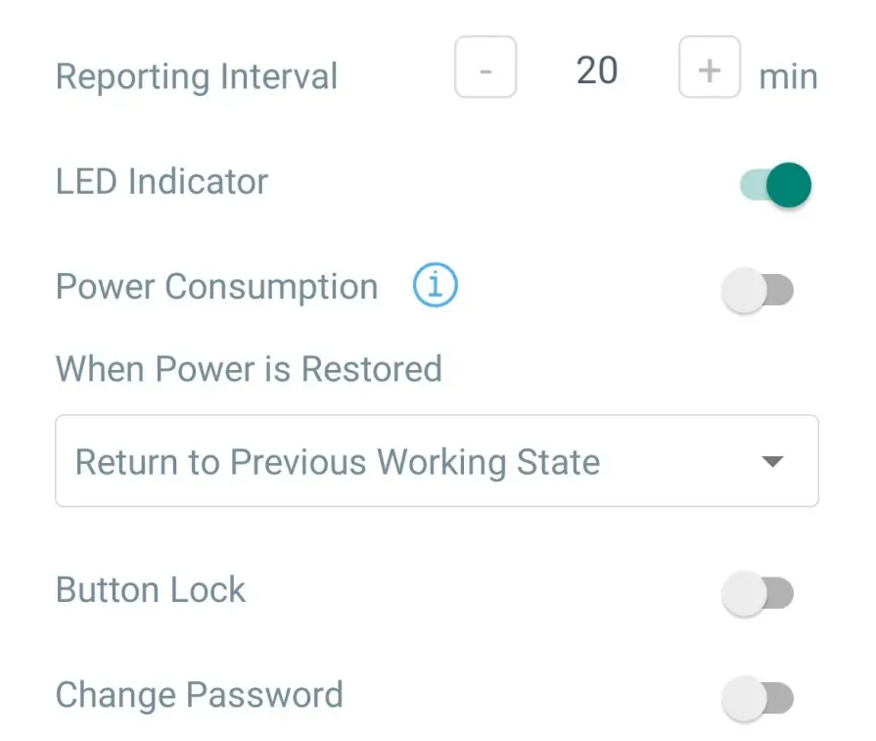Image resolution: width=876 pixels, height=741 pixels.
Task: Click the interval value showing 20
Action: pyautogui.click(x=596, y=69)
